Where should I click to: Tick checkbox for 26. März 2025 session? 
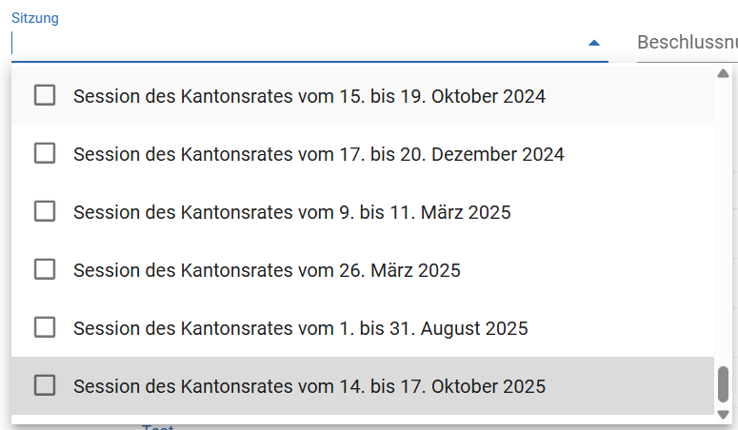45,269
